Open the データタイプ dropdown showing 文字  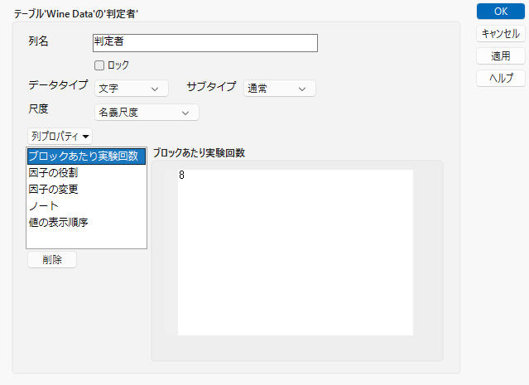coord(132,89)
